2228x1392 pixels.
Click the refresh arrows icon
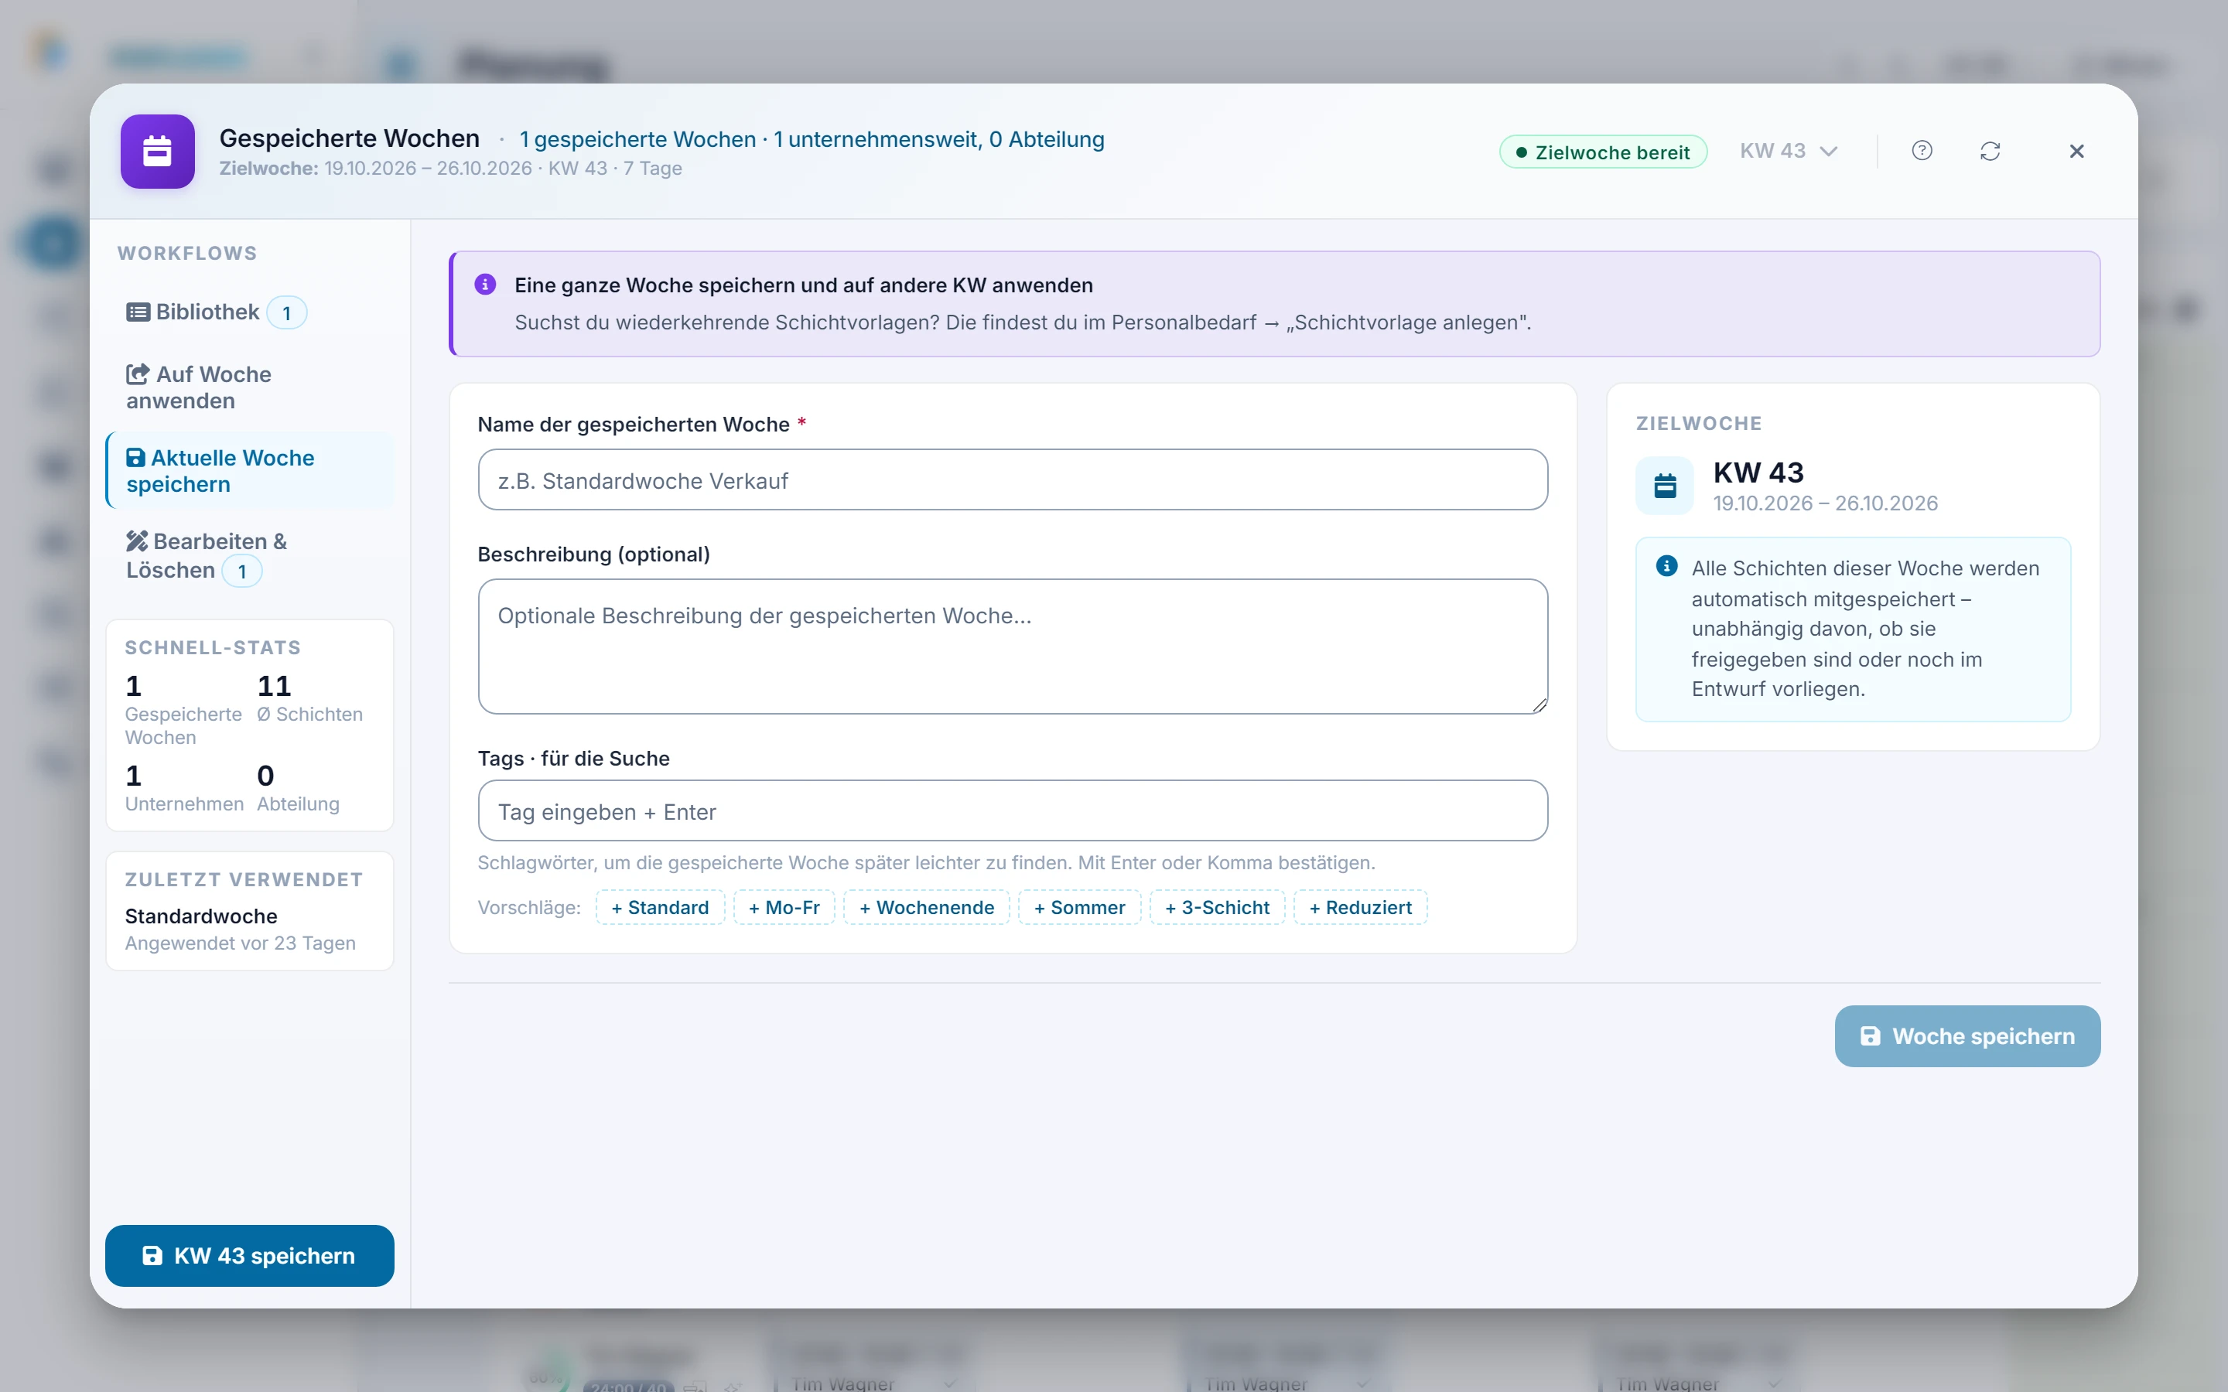pyautogui.click(x=1990, y=151)
